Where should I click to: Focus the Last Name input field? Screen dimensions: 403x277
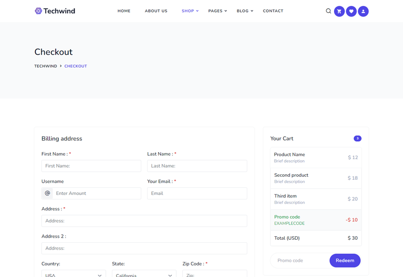pos(197,166)
